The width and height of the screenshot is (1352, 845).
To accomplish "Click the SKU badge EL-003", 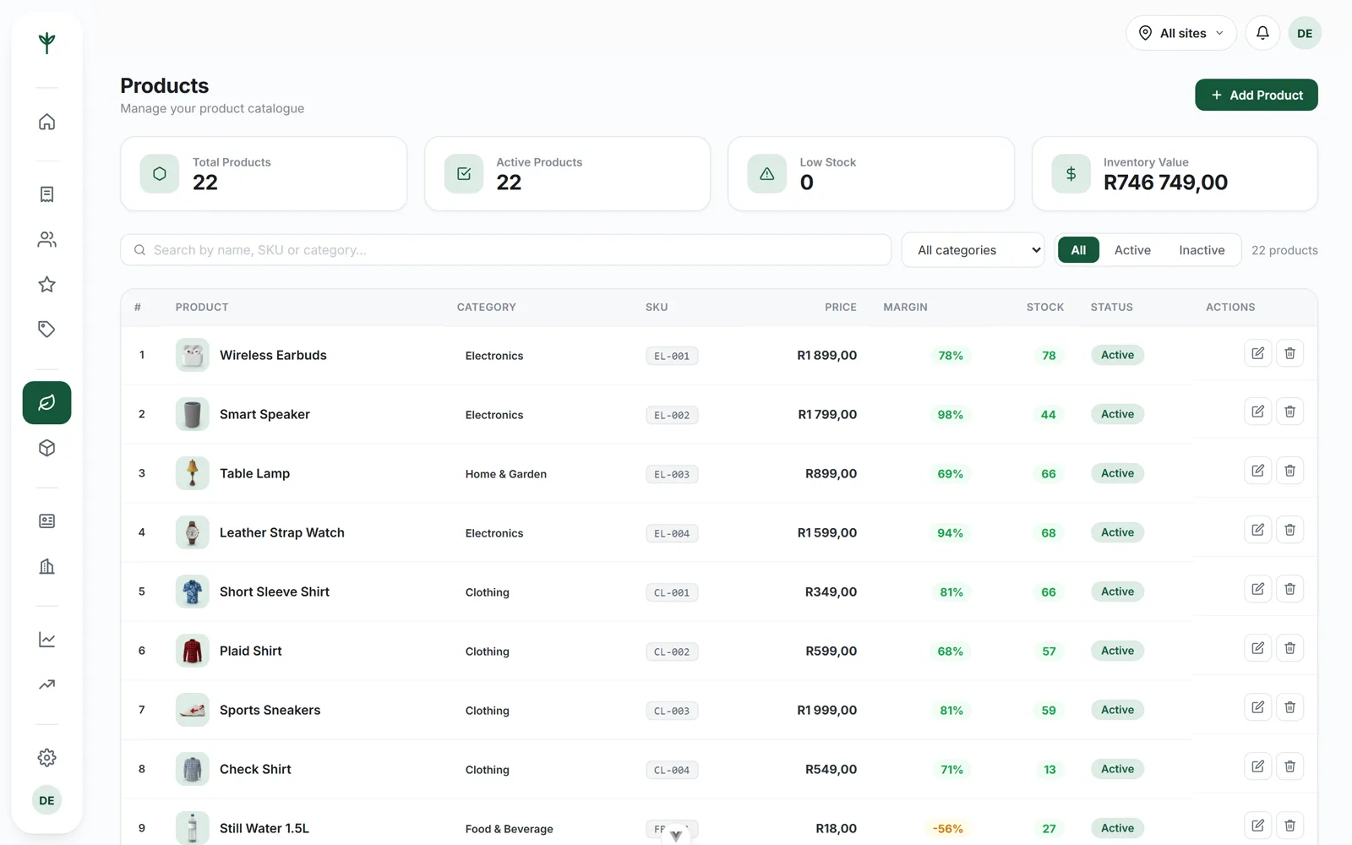I will coord(672,474).
